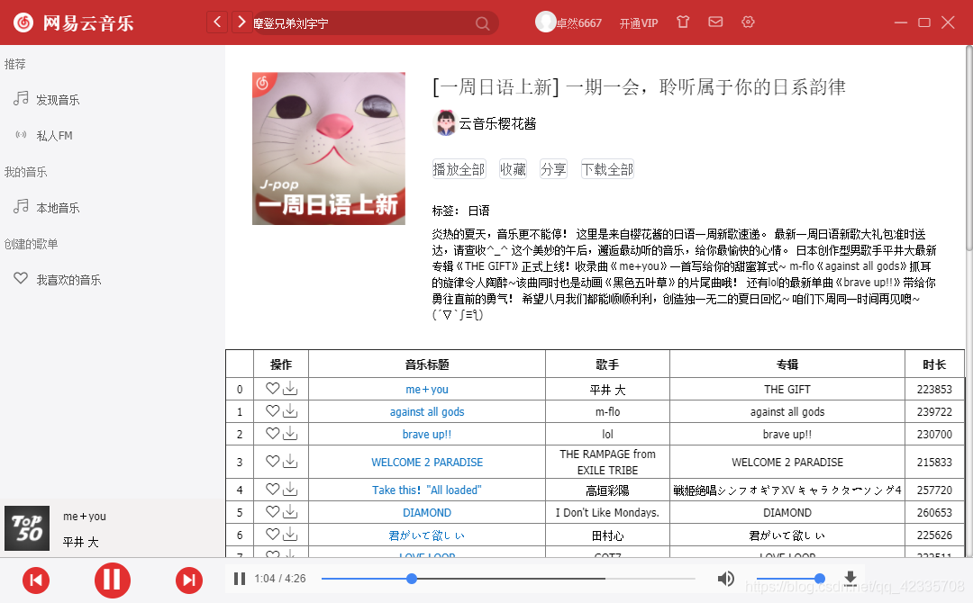The width and height of the screenshot is (973, 603).
Task: Go forward with the right arrow button
Action: pos(241,22)
